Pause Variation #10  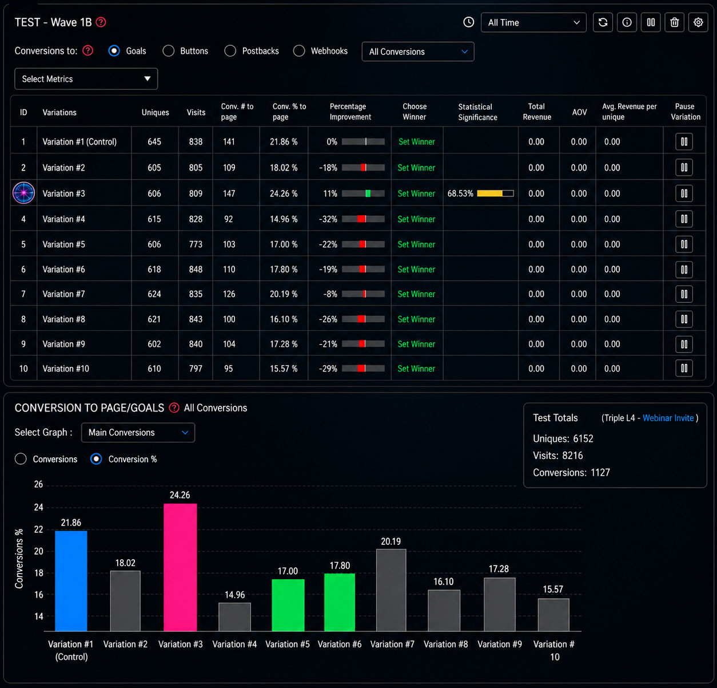click(684, 368)
